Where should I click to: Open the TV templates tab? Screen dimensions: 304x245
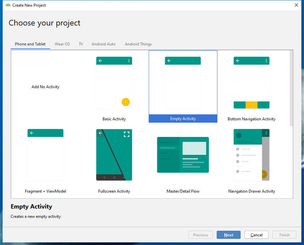81,44
